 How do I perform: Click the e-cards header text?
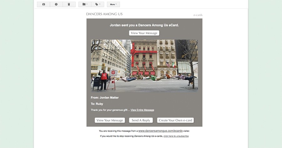[198, 15]
